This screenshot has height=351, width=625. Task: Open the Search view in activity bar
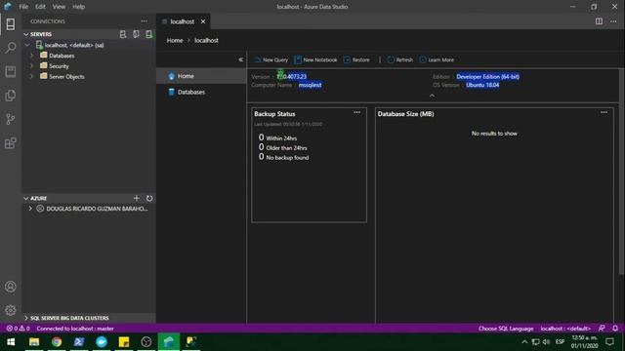coord(11,48)
